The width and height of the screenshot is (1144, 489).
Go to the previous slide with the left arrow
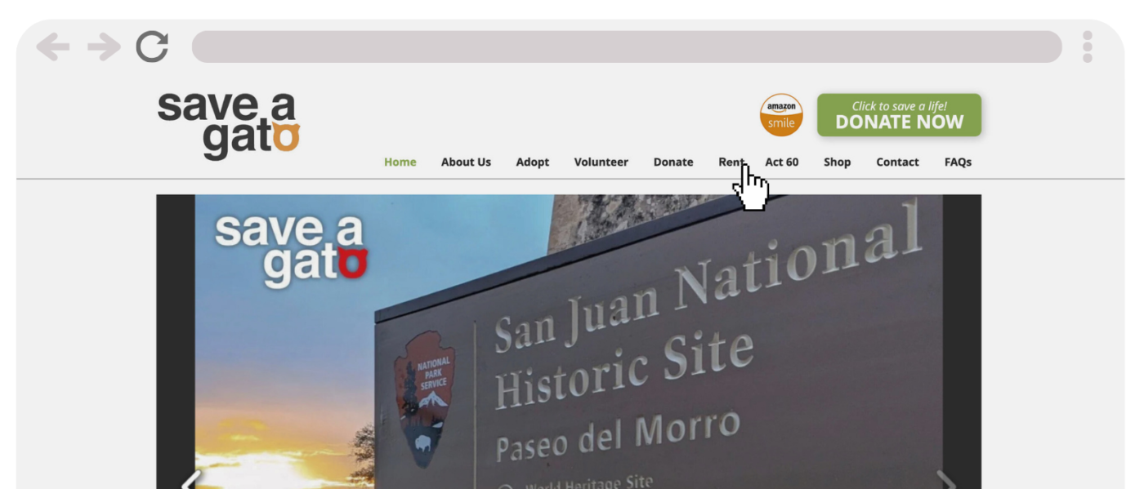pos(190,480)
